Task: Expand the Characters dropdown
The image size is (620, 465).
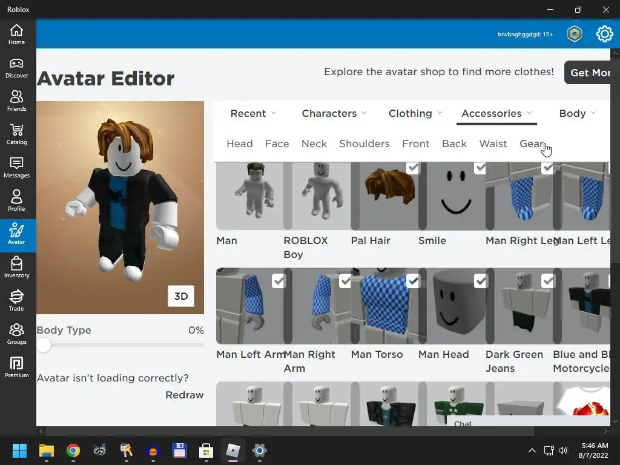Action: click(334, 113)
